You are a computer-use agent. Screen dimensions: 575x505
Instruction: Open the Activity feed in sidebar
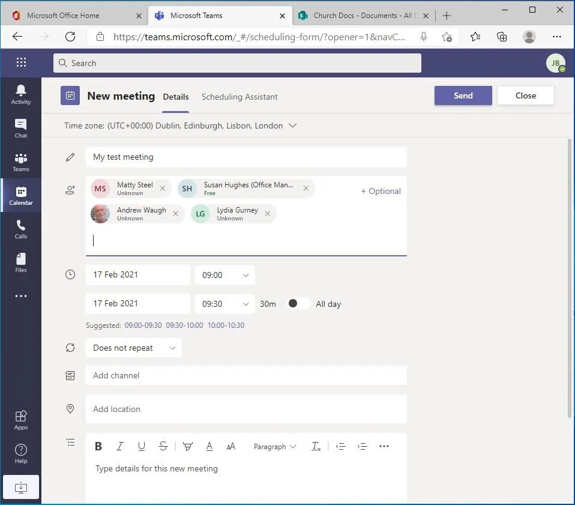(21, 95)
